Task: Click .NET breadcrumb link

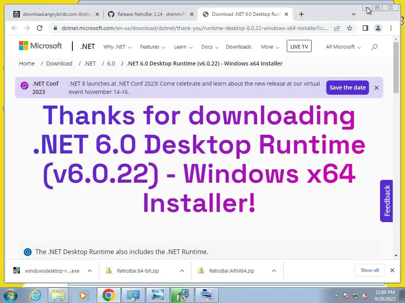Action: [90, 64]
